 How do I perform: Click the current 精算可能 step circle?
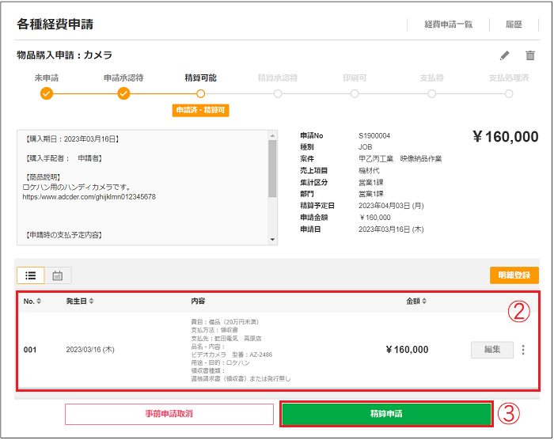(x=200, y=93)
